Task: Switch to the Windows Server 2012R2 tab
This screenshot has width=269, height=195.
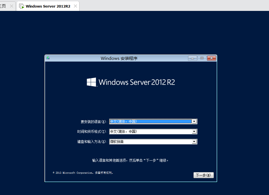Action: (48, 6)
